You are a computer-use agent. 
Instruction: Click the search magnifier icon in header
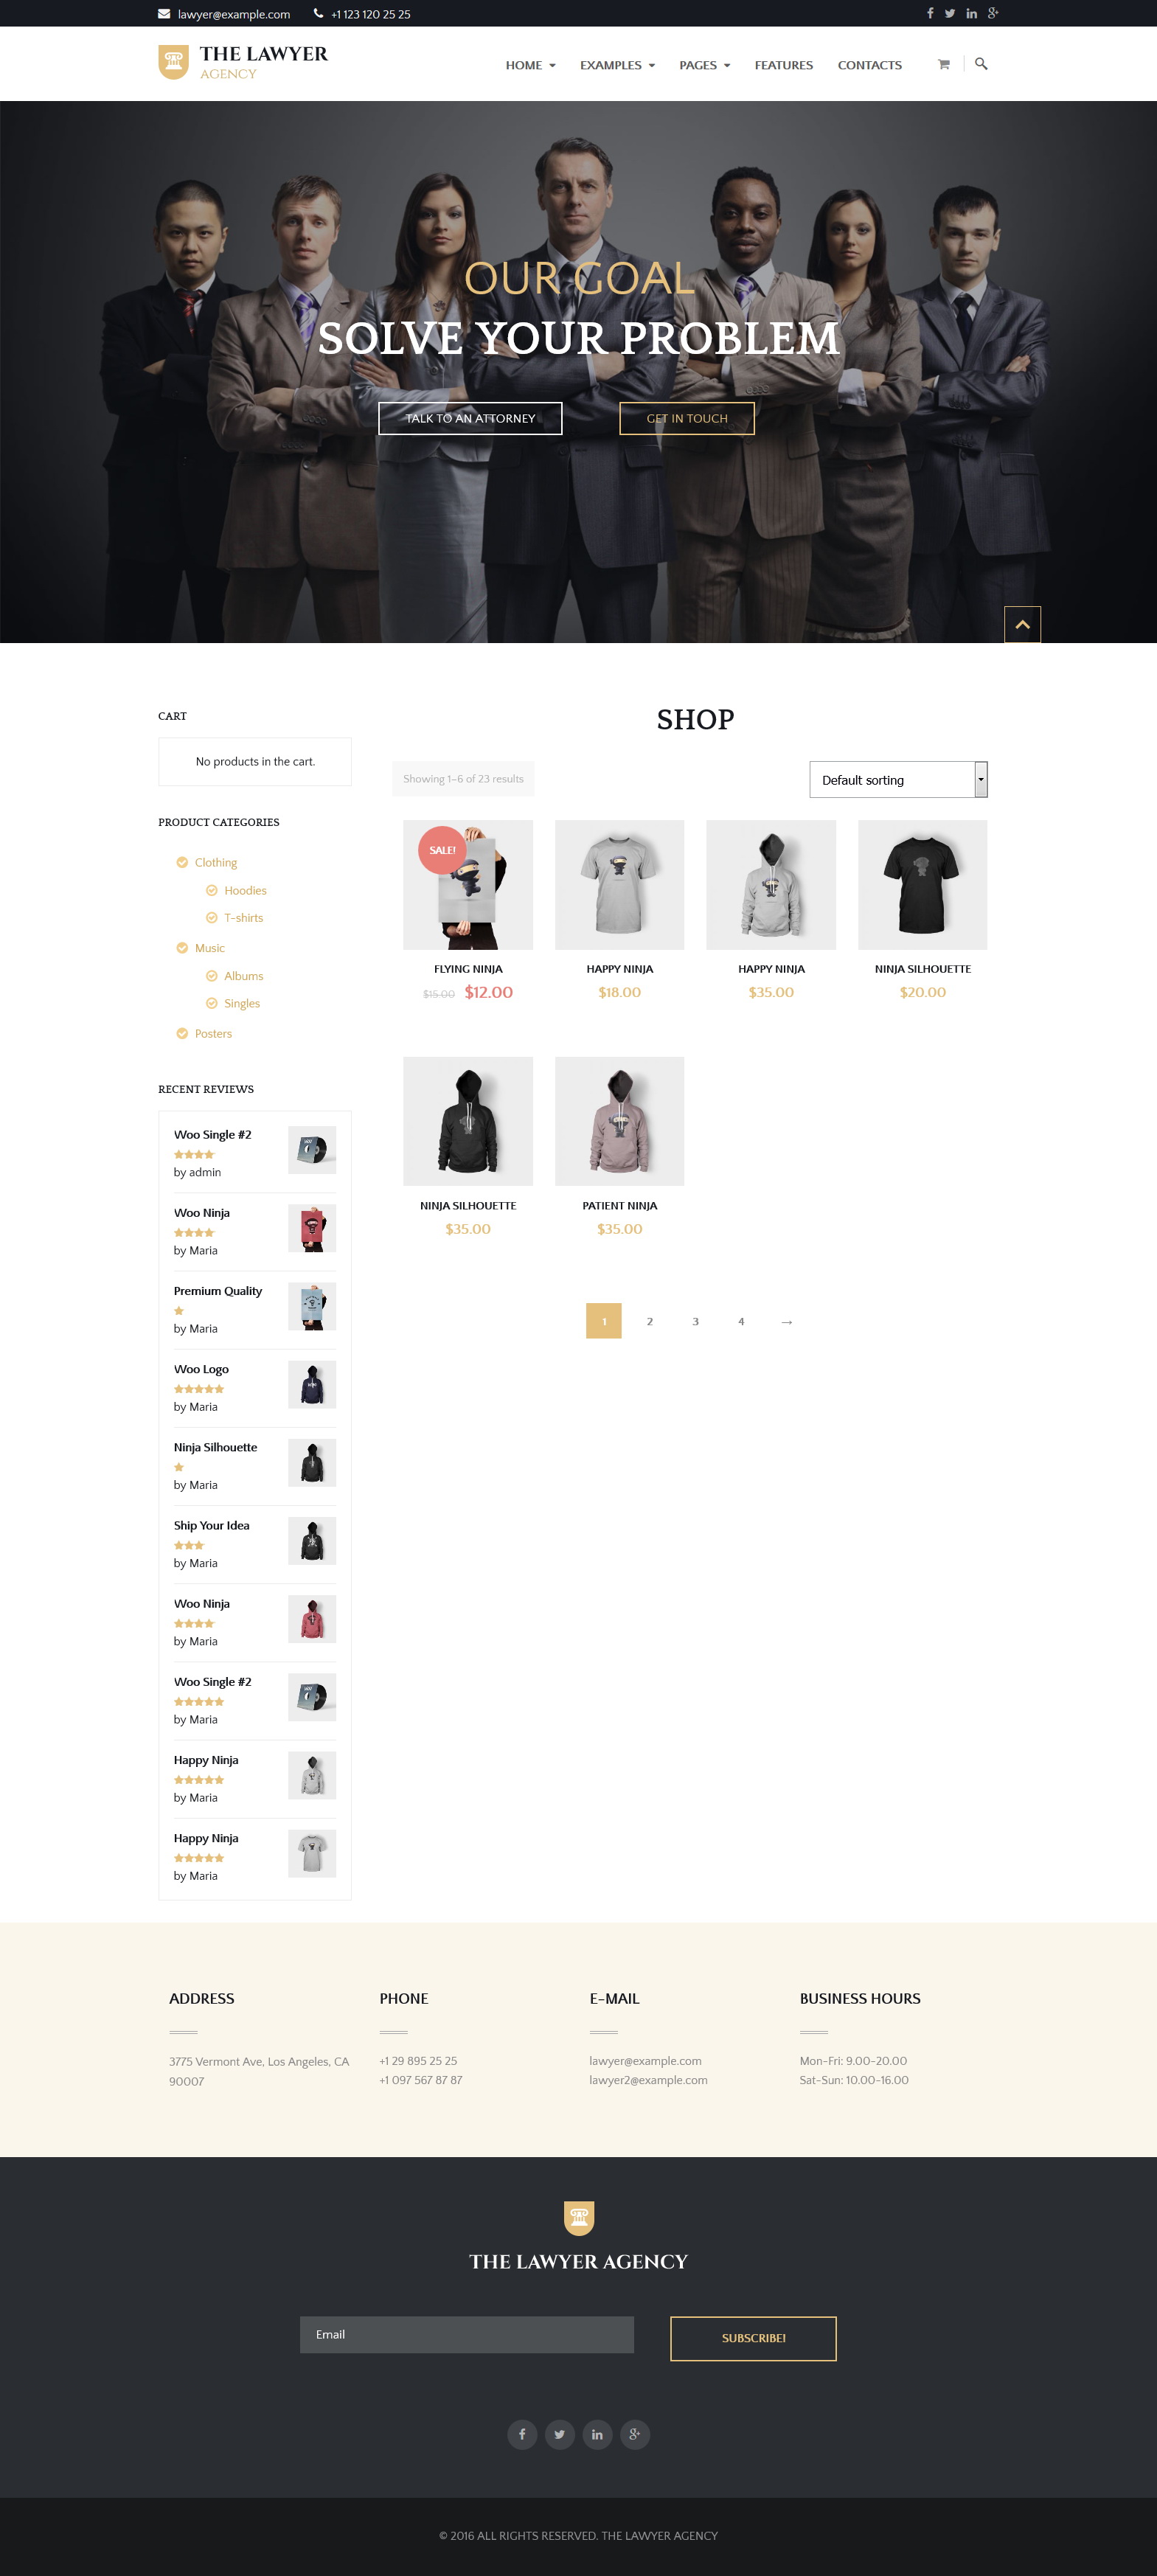pyautogui.click(x=981, y=63)
